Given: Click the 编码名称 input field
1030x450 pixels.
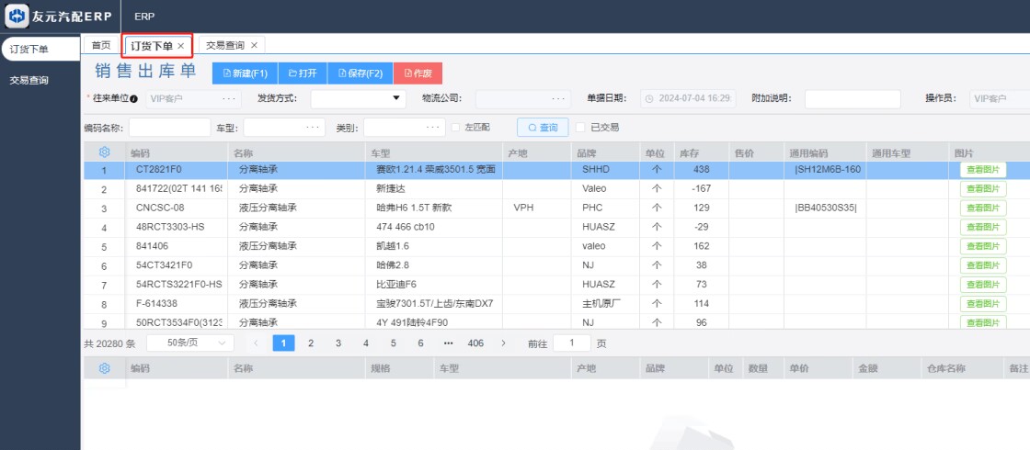Looking at the screenshot, I should [169, 128].
